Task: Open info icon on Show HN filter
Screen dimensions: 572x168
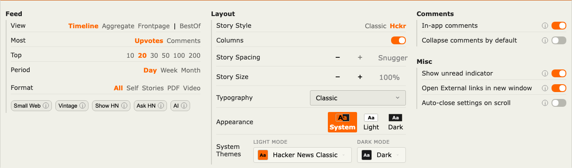Action: (124, 105)
